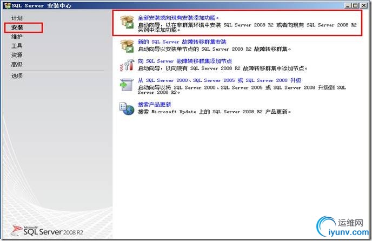This screenshot has width=372, height=241.
Task: Go to the 高级 section
Action: [17, 64]
